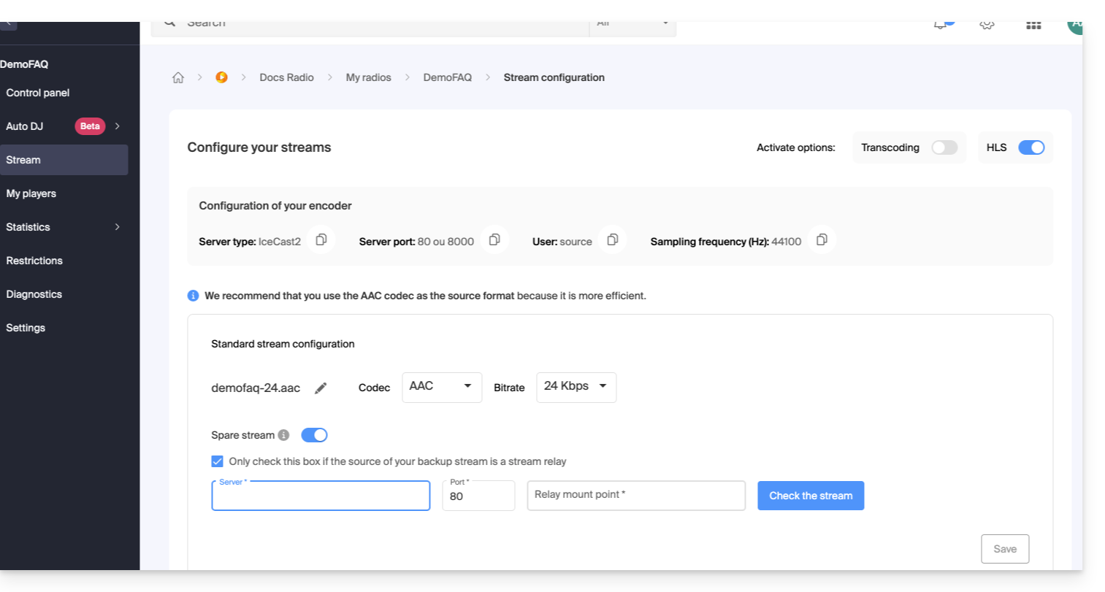
Task: Expand the Statistics sidebar submenu
Action: (x=117, y=227)
